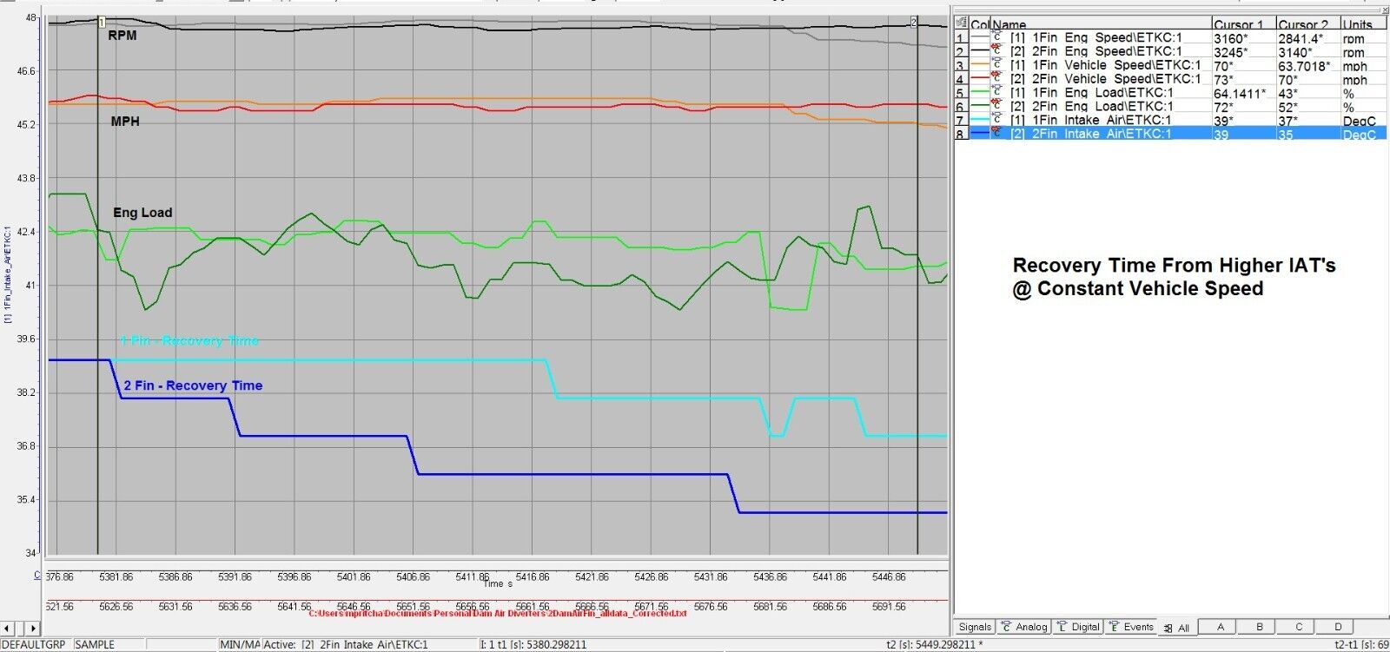
Task: Click the cursor 2 marker on the chart
Action: coord(914,21)
